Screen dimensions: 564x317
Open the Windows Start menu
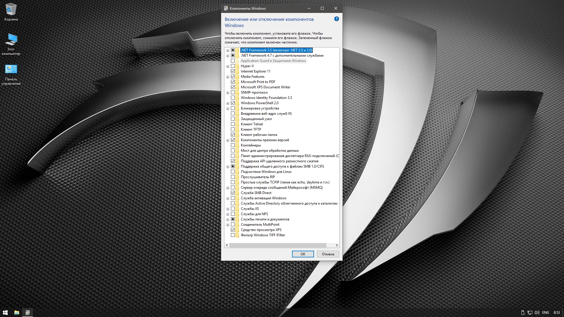(5, 313)
